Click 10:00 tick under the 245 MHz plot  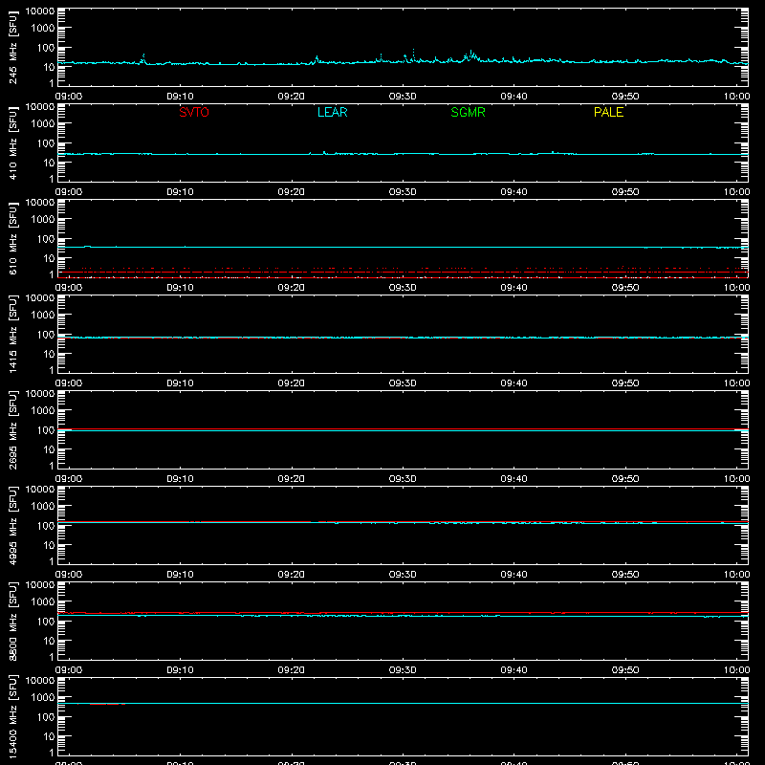point(736,97)
